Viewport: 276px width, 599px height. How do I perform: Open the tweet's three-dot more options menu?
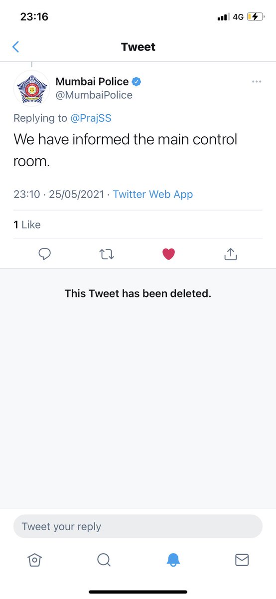pyautogui.click(x=257, y=81)
